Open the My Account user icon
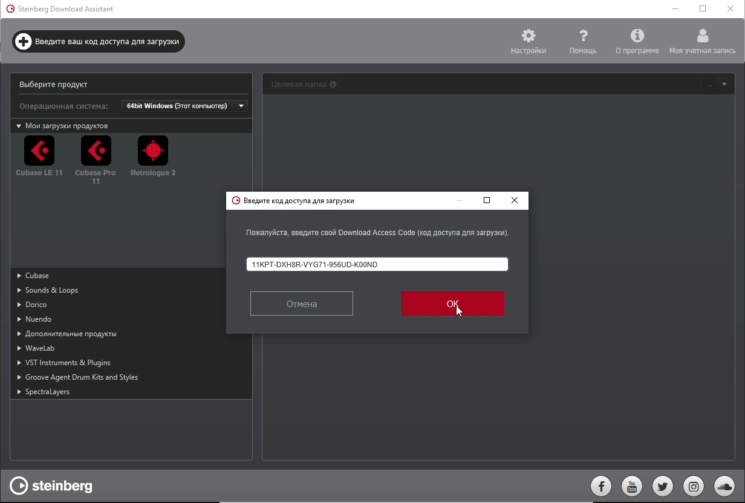 click(x=702, y=36)
